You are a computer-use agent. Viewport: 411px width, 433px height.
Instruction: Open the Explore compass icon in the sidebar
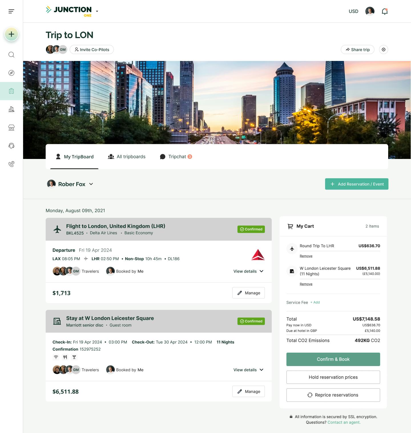11,73
